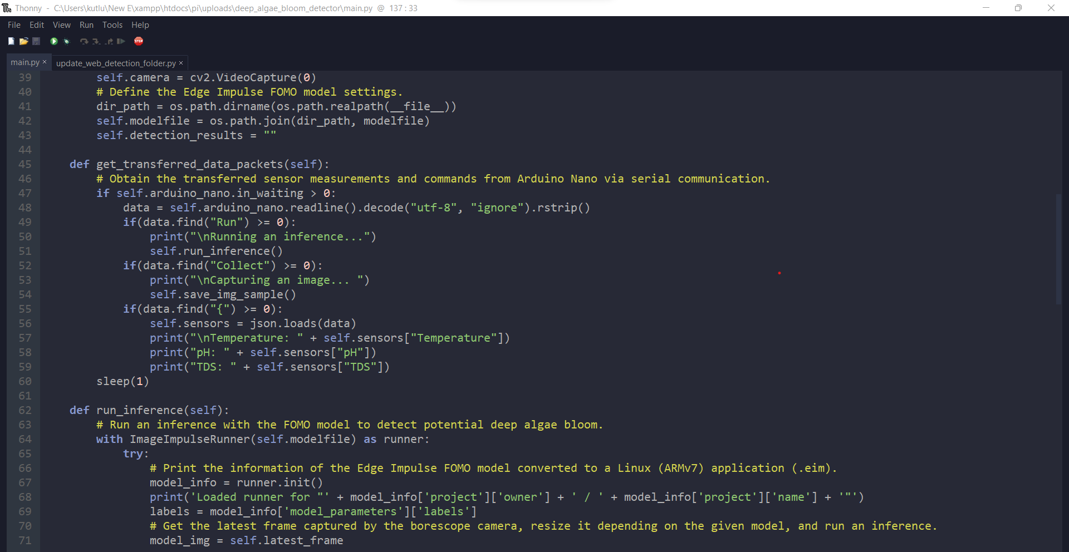
Task: Step out of the current function
Action: click(109, 41)
